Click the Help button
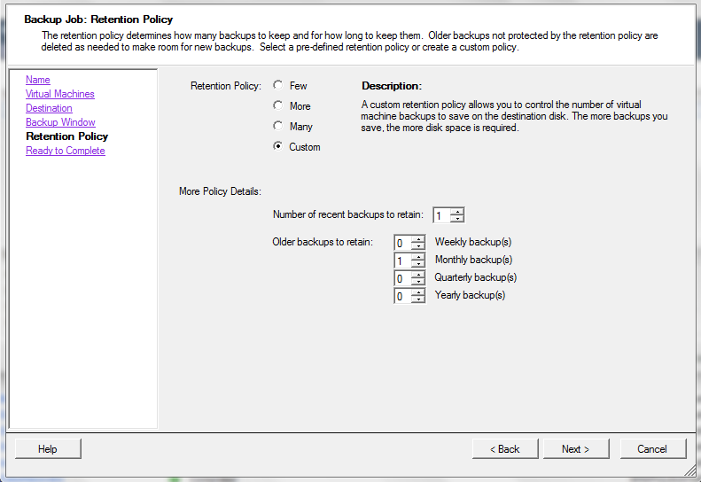This screenshot has width=701, height=482. point(48,449)
